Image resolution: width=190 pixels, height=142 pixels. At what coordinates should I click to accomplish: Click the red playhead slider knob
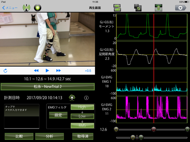154,129
